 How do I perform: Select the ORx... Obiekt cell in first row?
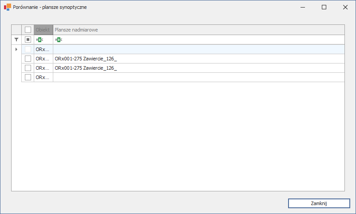point(44,49)
